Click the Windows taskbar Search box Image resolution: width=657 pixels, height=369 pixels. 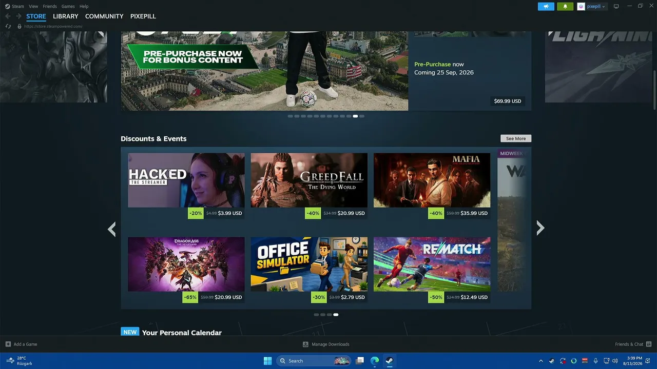[x=314, y=361]
